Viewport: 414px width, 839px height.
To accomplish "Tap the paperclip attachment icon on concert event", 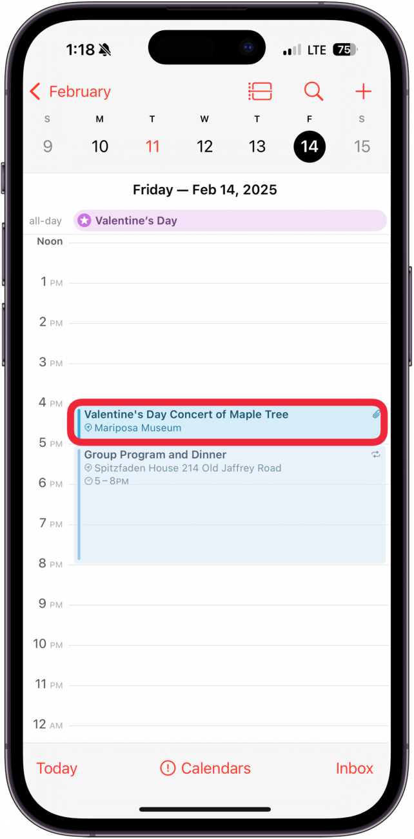I will (x=377, y=415).
